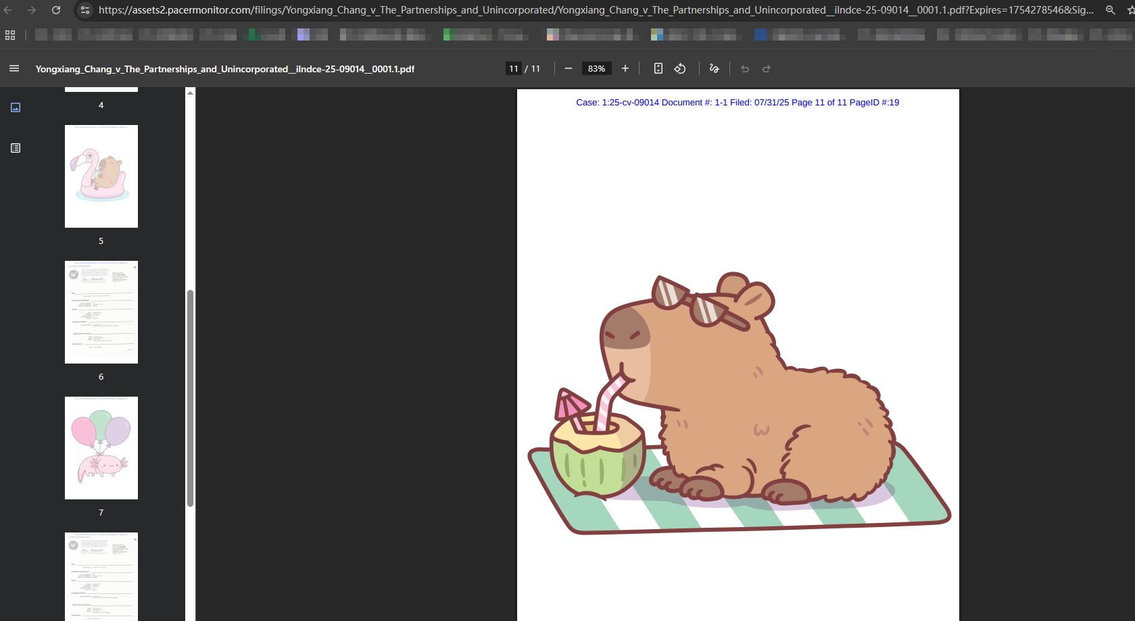Redo the annotation
The image size is (1135, 621).
(767, 68)
